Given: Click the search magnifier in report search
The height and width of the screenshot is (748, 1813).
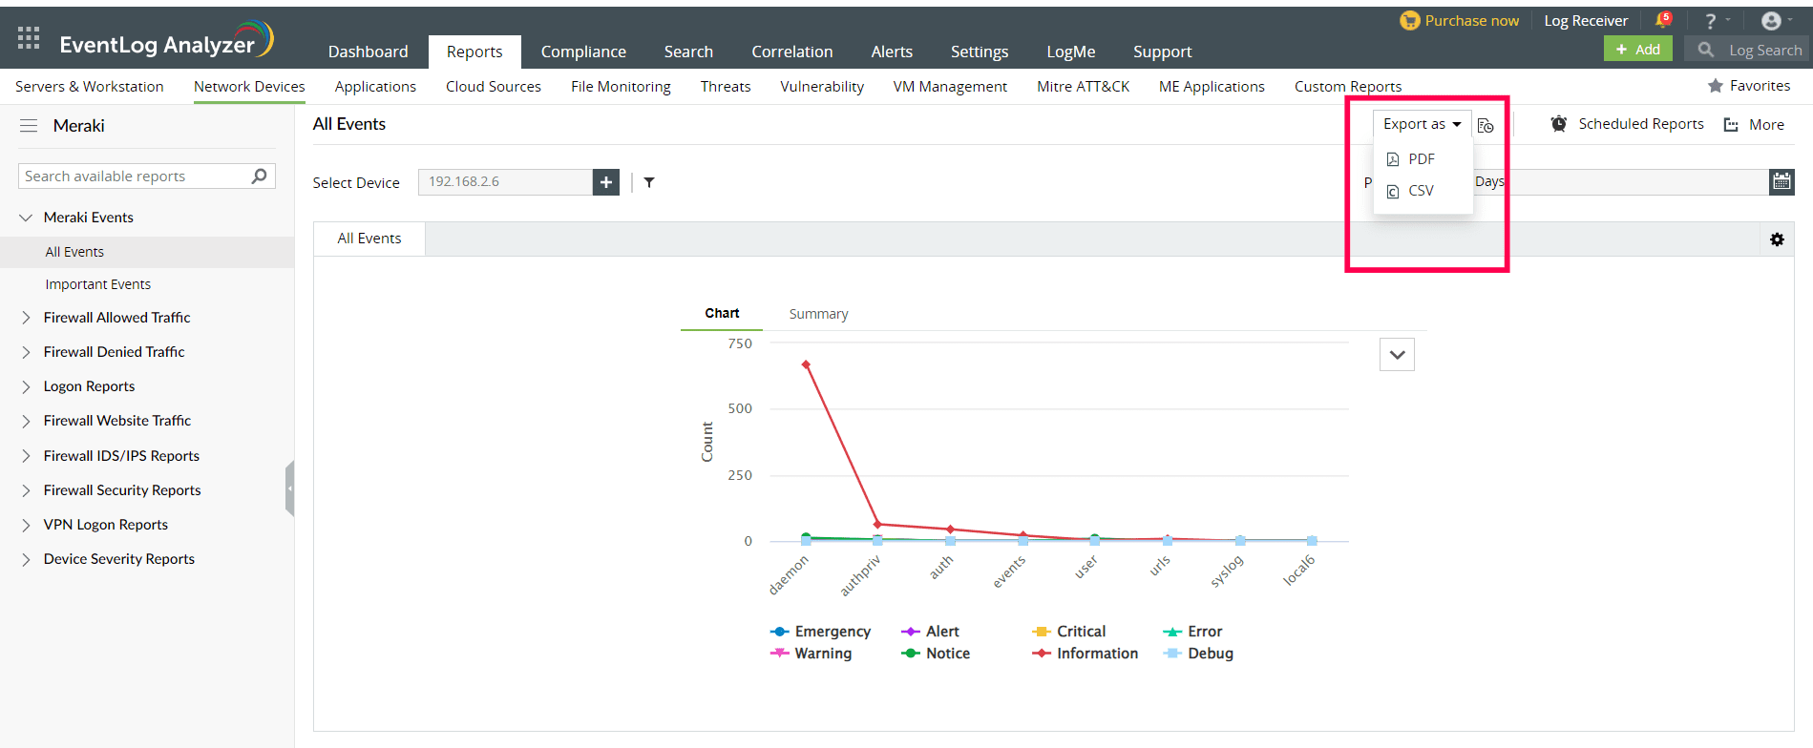Looking at the screenshot, I should [259, 176].
